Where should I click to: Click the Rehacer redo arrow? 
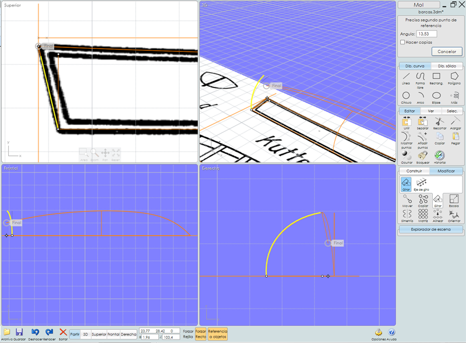pos(49,334)
